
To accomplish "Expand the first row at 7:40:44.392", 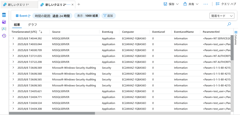I will [13, 38].
